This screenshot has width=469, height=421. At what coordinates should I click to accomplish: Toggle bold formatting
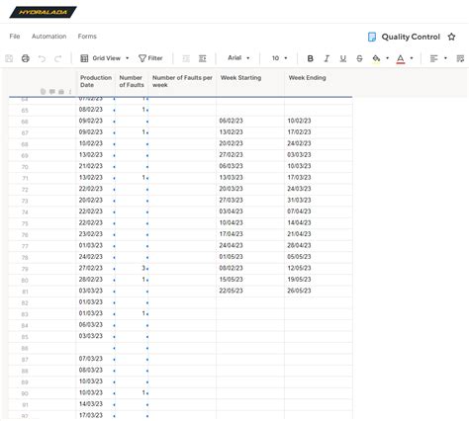pos(310,58)
